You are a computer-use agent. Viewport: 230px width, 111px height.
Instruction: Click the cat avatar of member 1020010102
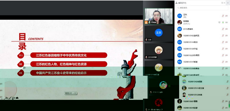179,36
